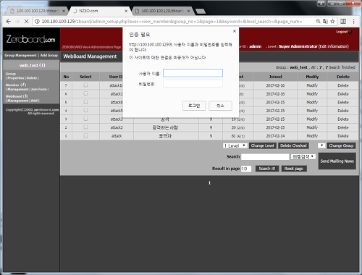Open the translate page icon
The image size is (362, 275).
click(325, 22)
